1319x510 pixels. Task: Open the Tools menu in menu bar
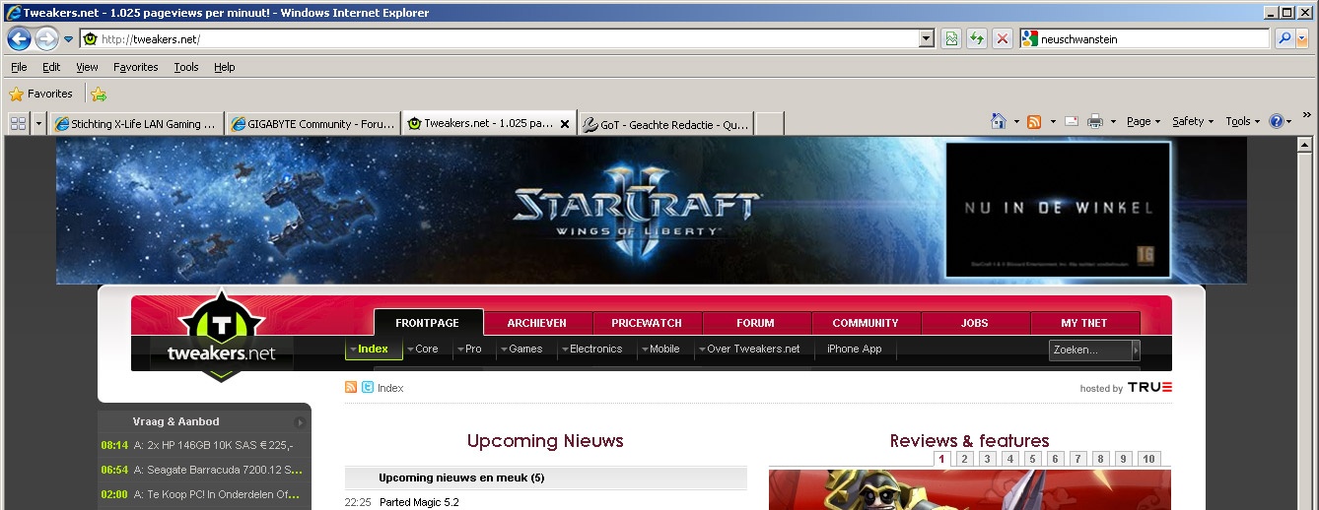(186, 67)
